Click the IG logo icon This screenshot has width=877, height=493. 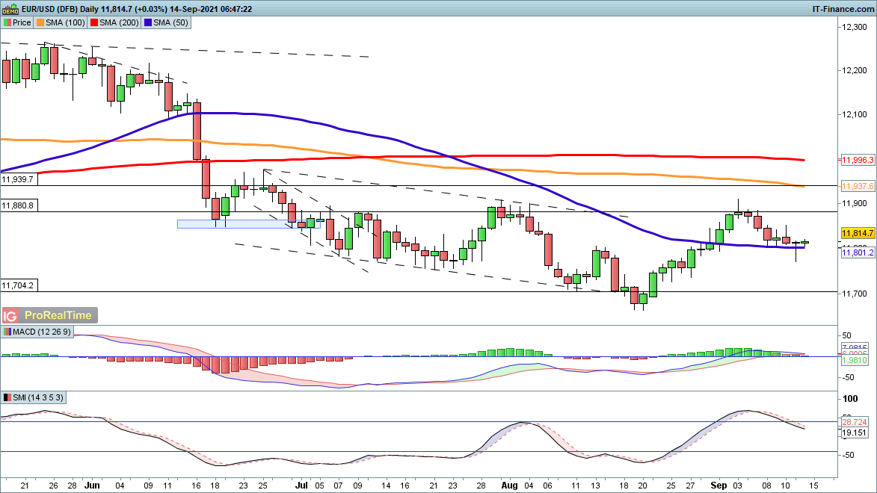(11, 315)
